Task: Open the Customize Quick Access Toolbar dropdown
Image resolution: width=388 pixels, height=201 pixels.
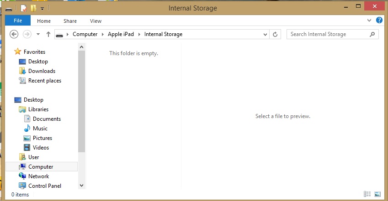Action: (x=43, y=8)
